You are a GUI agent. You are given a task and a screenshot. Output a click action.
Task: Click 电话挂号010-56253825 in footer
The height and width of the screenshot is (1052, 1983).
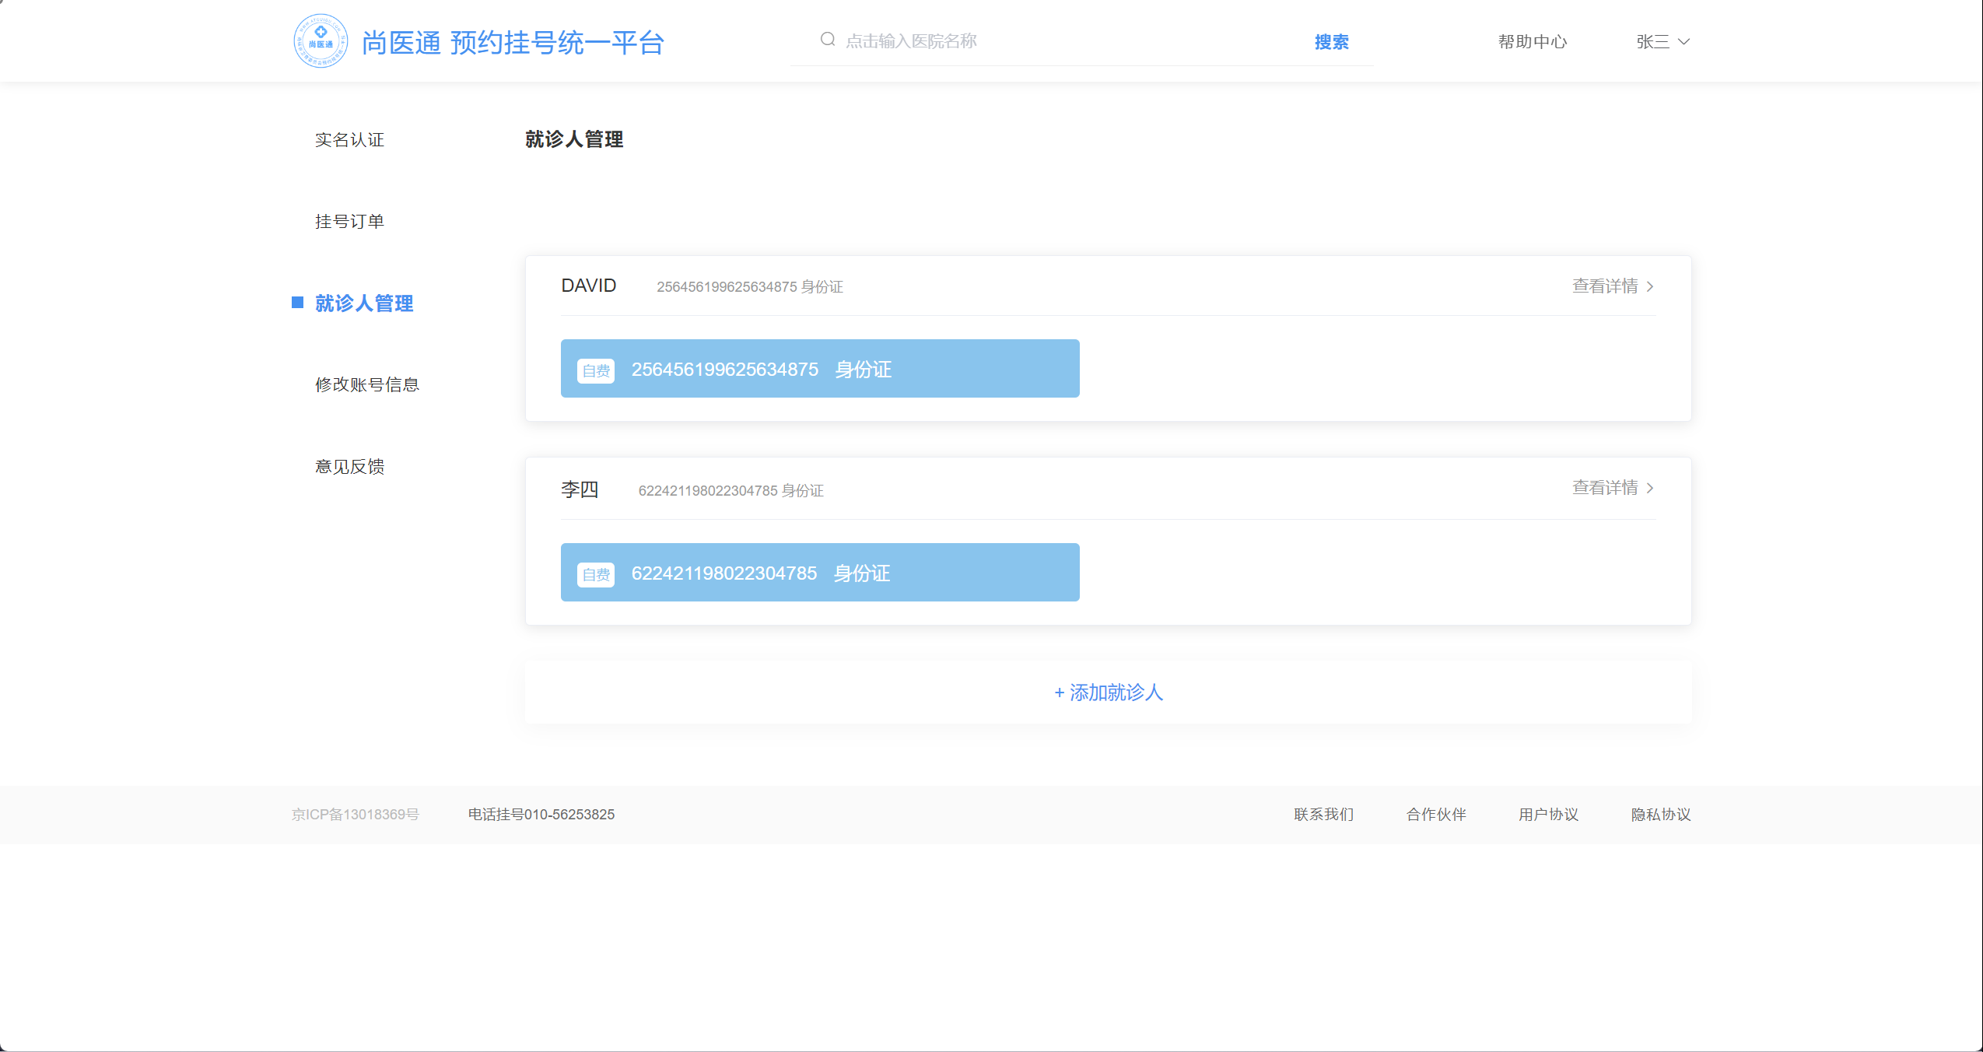(541, 815)
